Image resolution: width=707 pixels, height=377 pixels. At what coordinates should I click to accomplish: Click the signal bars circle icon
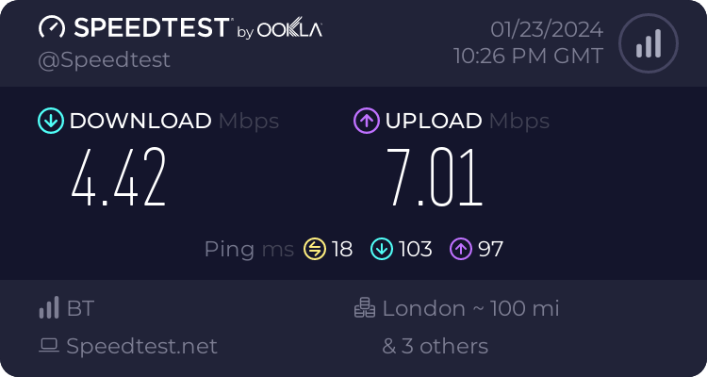click(x=647, y=43)
